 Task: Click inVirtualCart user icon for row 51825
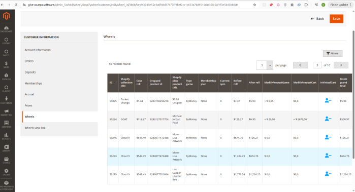pyautogui.click(x=328, y=100)
